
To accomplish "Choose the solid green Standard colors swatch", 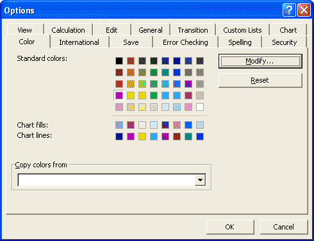I will [154, 96].
